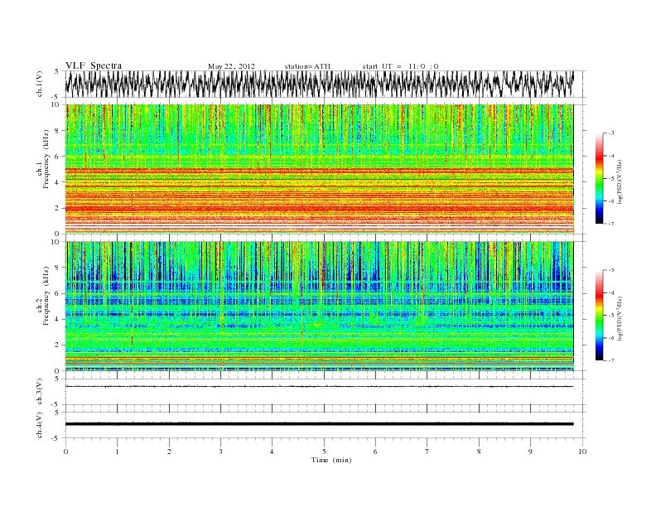Image resolution: width=656 pixels, height=507 pixels.
Task: Click the "7" minute time tick label
Action: pyautogui.click(x=427, y=451)
